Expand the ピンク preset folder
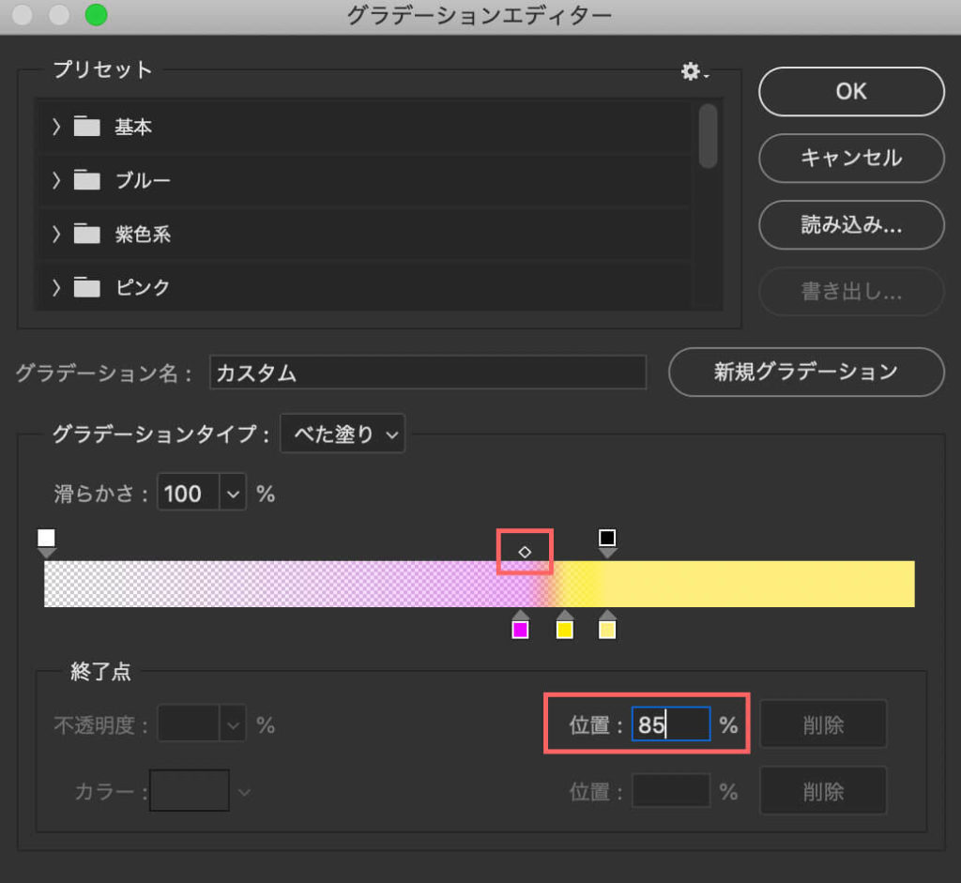This screenshot has height=883, width=961. [x=56, y=287]
